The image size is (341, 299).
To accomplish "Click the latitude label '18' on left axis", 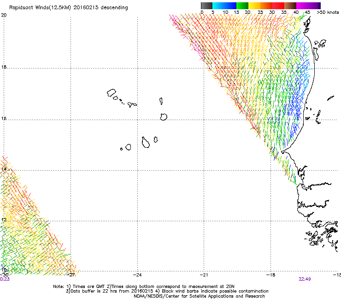I will point(4,67).
